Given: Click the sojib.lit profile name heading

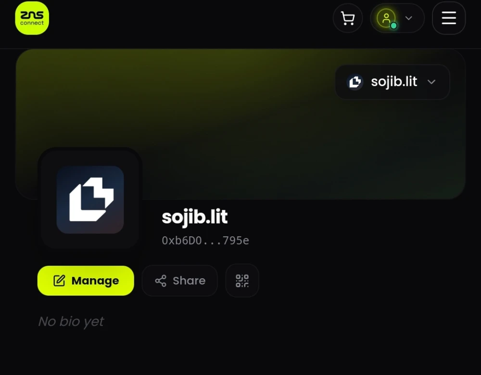Looking at the screenshot, I should coord(194,217).
